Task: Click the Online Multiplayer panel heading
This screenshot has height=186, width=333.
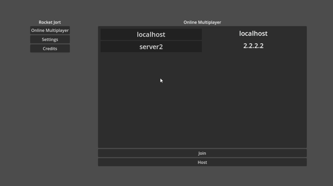Action: point(202,22)
